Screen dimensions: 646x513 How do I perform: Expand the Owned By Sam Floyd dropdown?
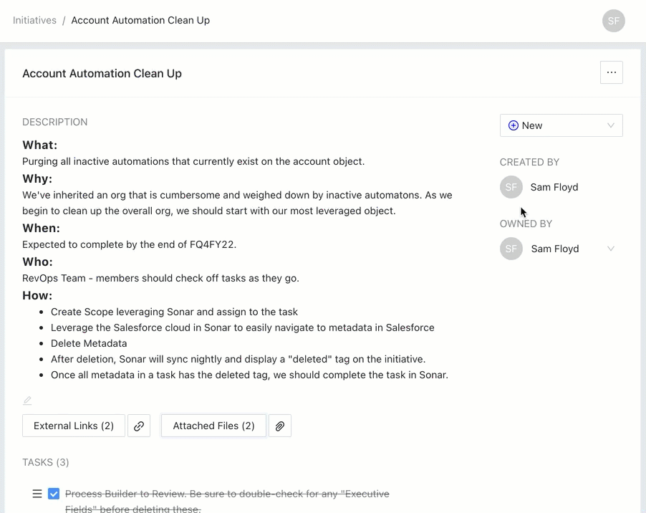coord(610,249)
